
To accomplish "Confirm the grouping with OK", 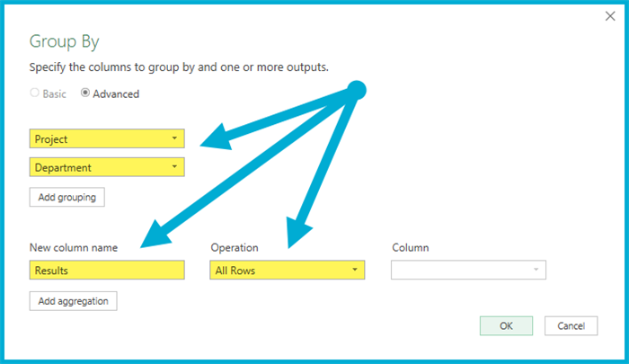I will [x=506, y=325].
